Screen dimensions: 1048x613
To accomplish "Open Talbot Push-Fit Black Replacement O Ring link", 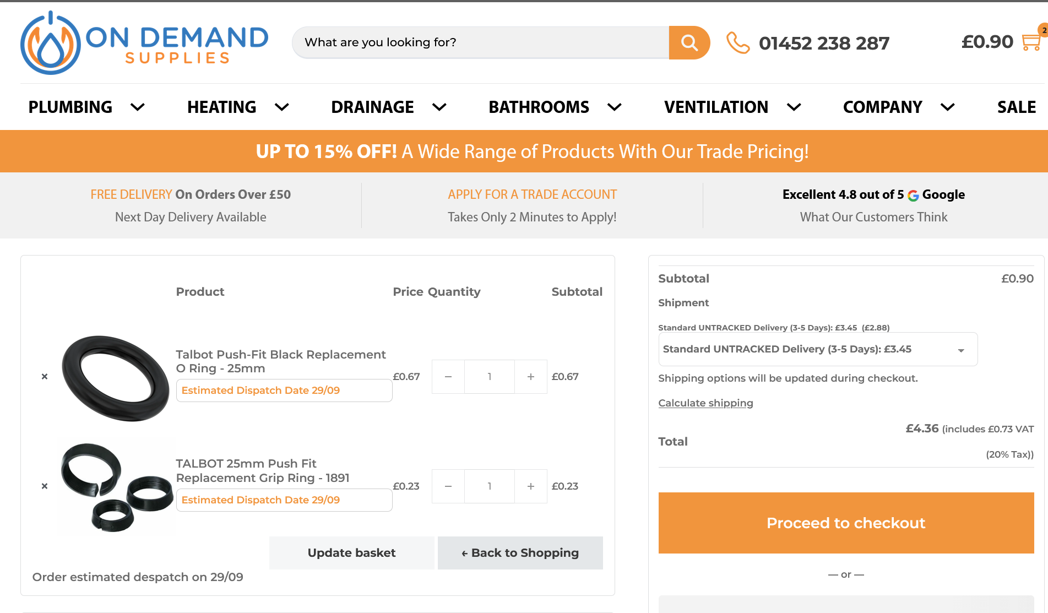I will point(281,361).
